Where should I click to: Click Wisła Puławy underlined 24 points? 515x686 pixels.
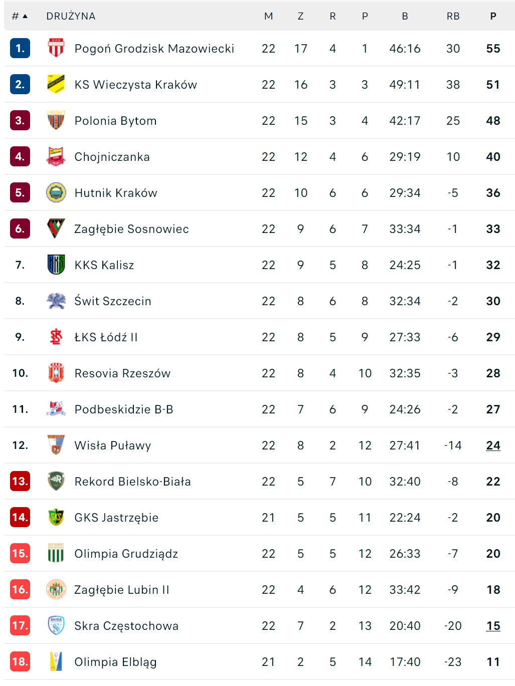pyautogui.click(x=493, y=445)
